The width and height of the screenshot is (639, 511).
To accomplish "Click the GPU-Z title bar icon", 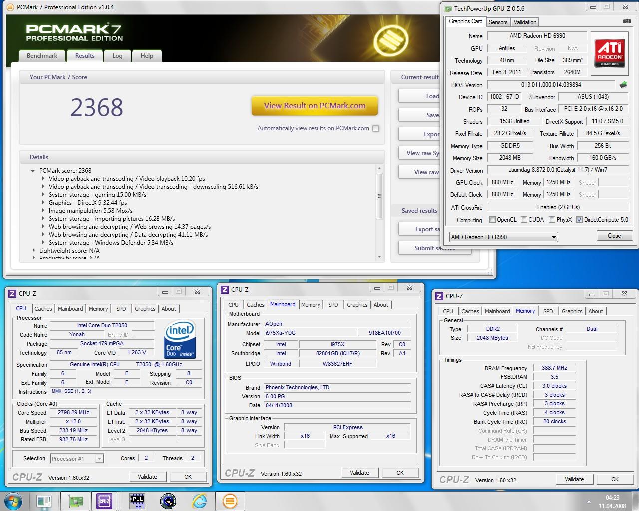I will (448, 8).
